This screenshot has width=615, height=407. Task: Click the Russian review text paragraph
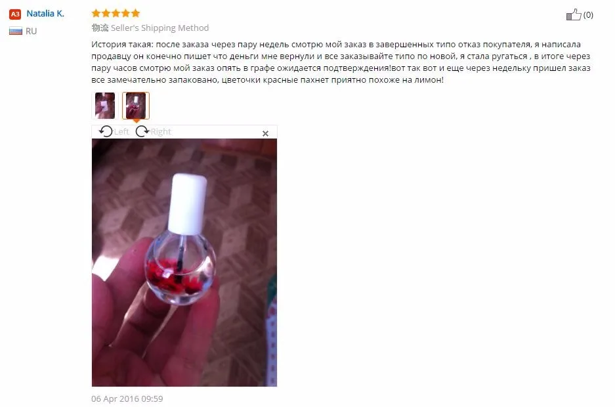341,62
